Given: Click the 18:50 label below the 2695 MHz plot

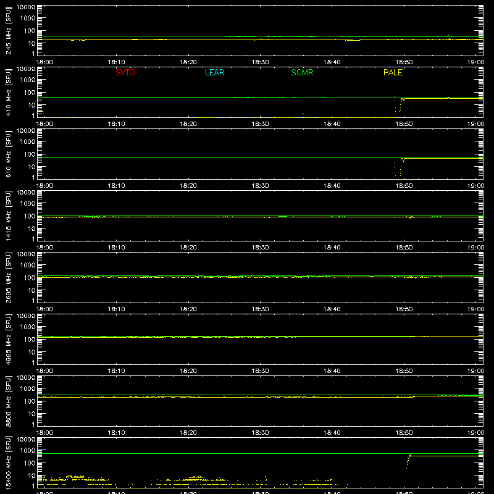Looking at the screenshot, I should point(404,309).
